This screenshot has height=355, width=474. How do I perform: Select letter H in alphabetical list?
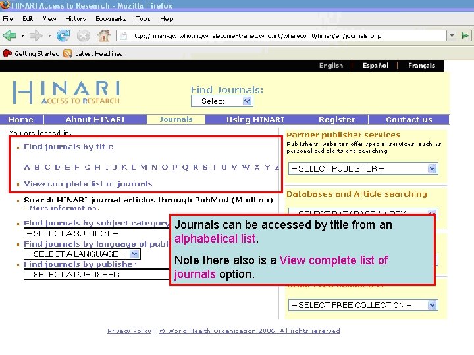click(97, 167)
